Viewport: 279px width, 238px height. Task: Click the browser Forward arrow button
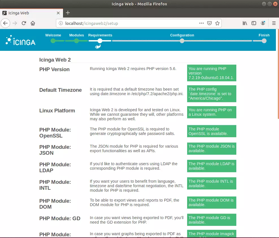15,23
